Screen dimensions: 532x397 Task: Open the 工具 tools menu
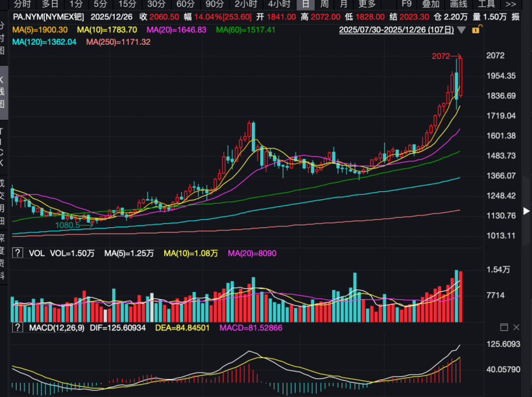point(486,4)
